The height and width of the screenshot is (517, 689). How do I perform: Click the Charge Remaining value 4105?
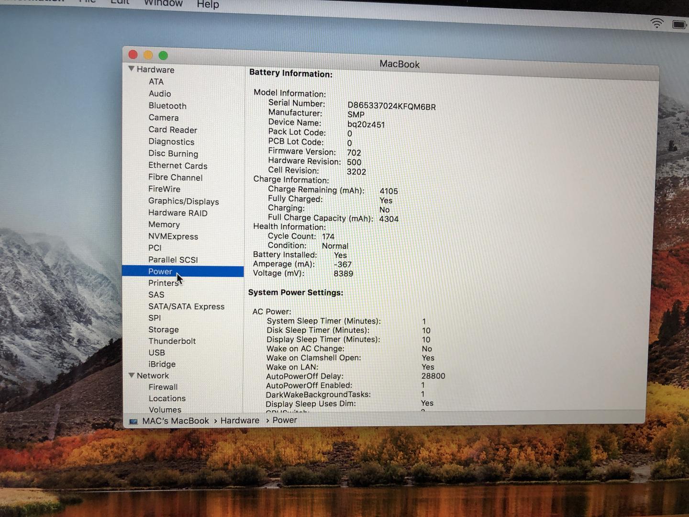(x=389, y=191)
